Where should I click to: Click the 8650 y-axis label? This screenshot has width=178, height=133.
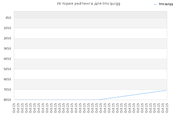pyautogui.click(x=8, y=100)
